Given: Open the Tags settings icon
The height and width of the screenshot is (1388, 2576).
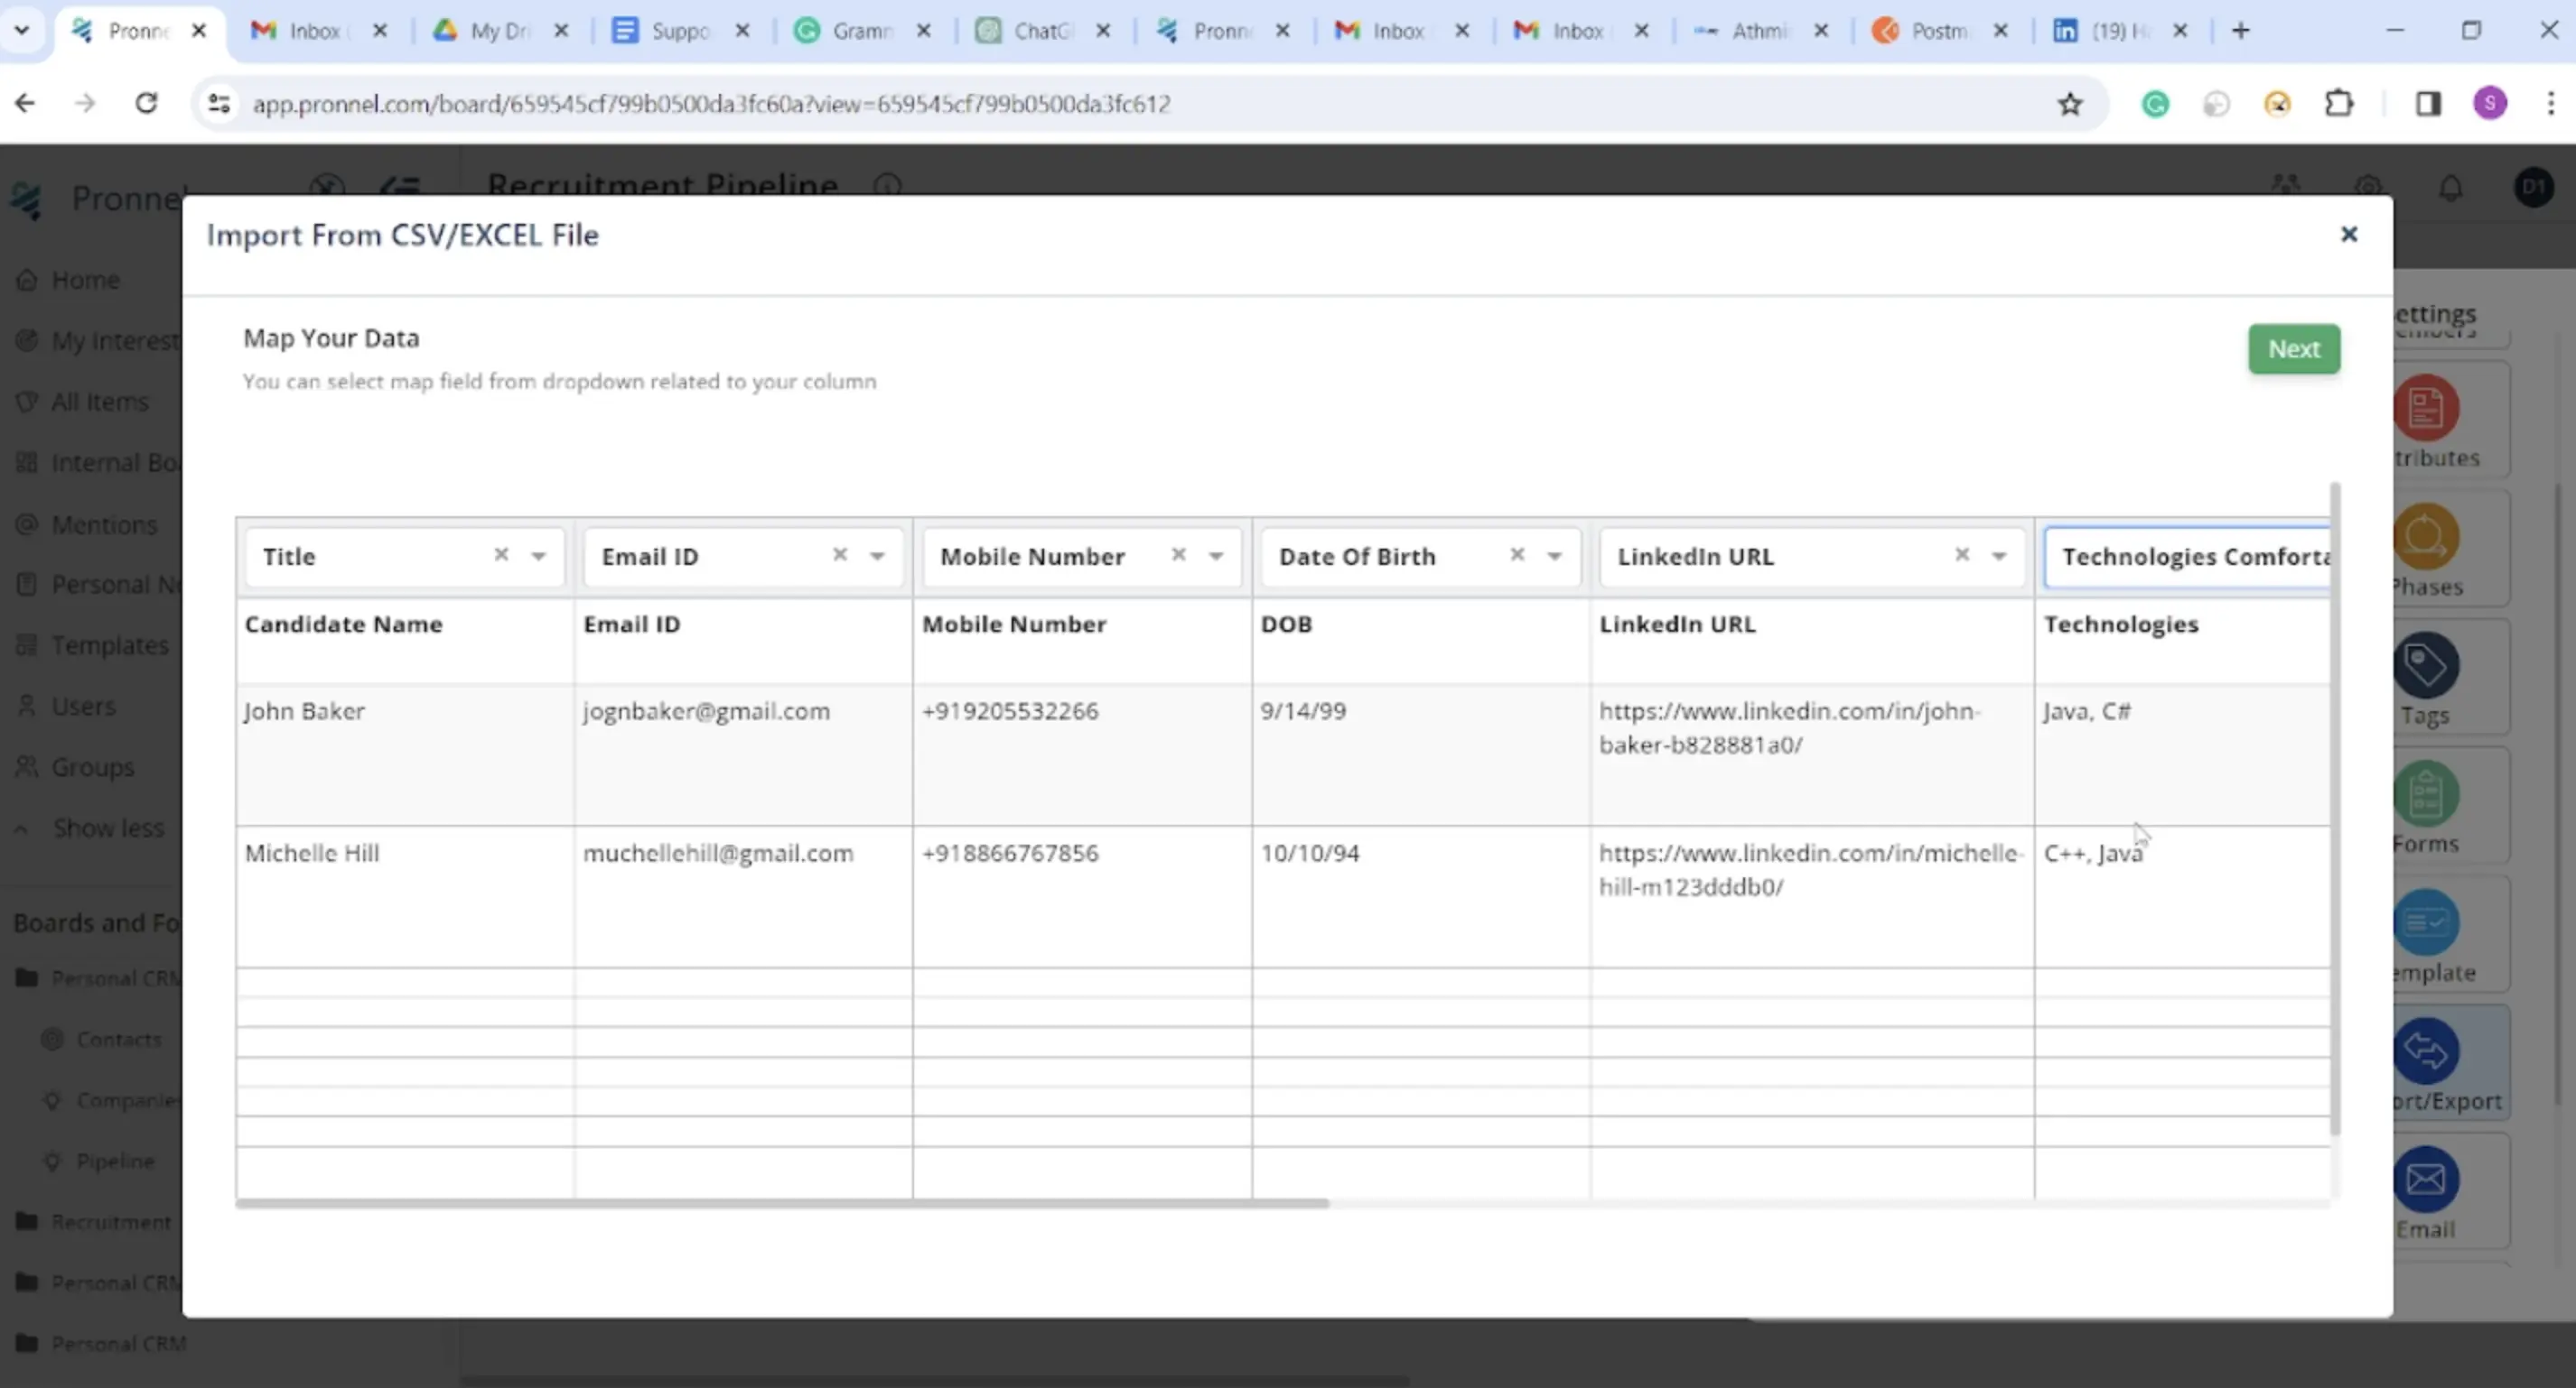Looking at the screenshot, I should (2426, 665).
